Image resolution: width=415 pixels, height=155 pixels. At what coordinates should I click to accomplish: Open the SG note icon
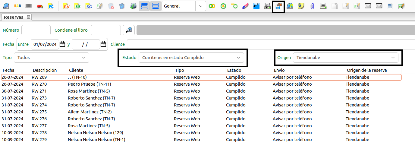tap(89, 6)
